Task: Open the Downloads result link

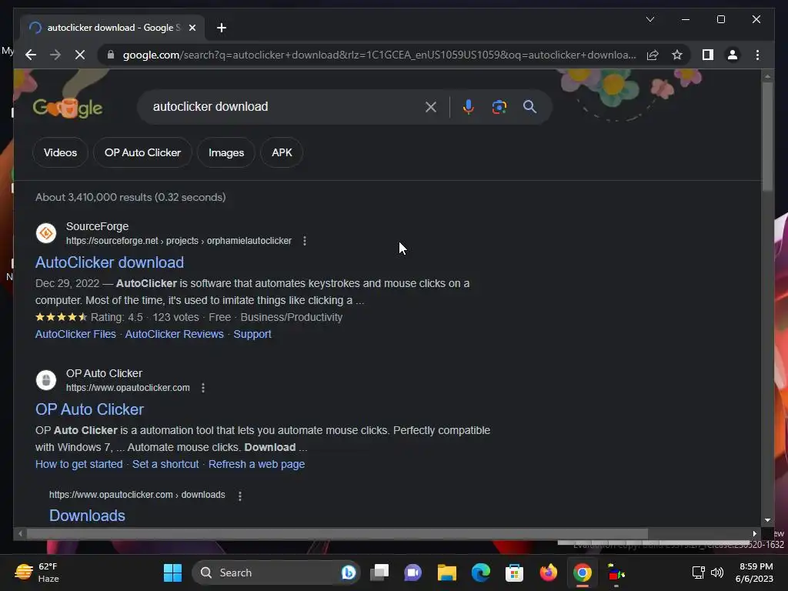Action: [x=87, y=516]
